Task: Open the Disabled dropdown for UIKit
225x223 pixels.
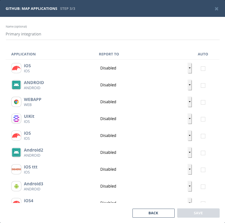Action: tap(190, 119)
